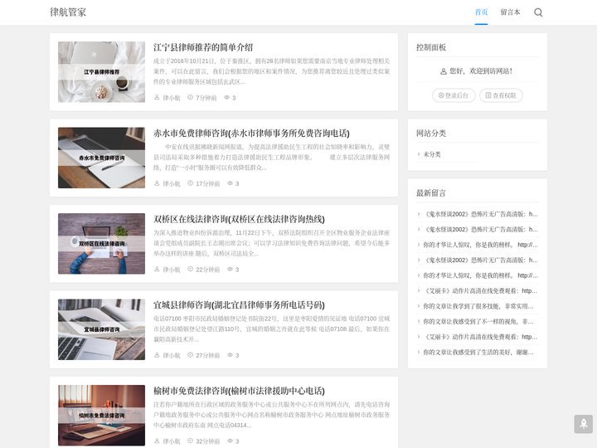Open the second 《鬼水怪谈2002》恐怖片 comment

point(480,229)
